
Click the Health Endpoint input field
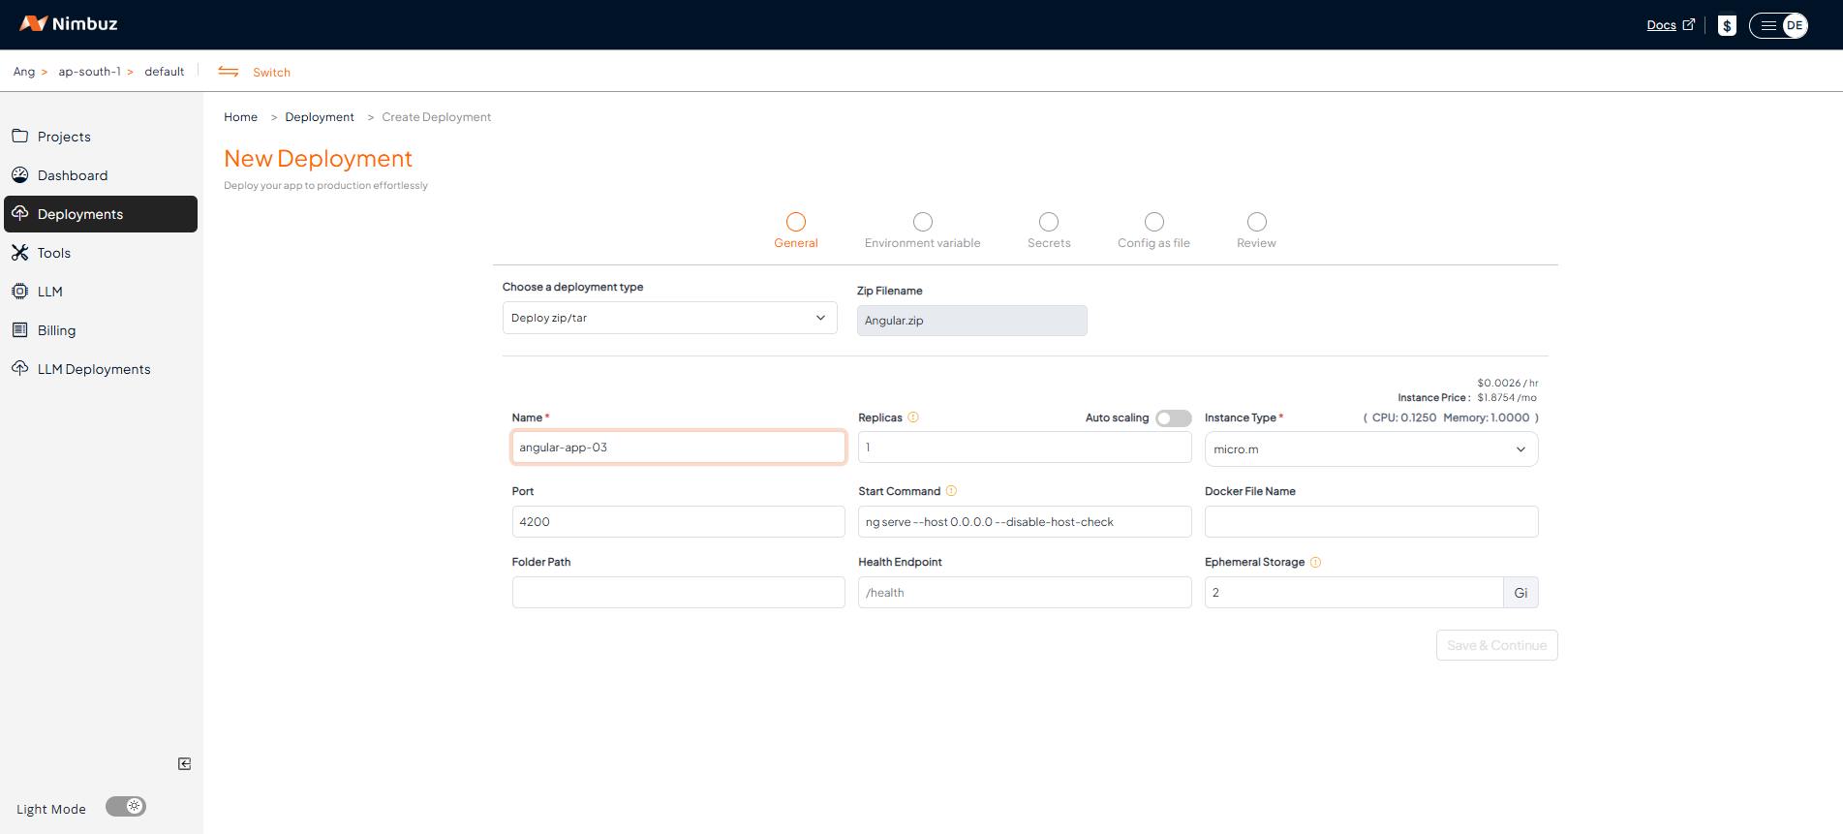point(1024,593)
